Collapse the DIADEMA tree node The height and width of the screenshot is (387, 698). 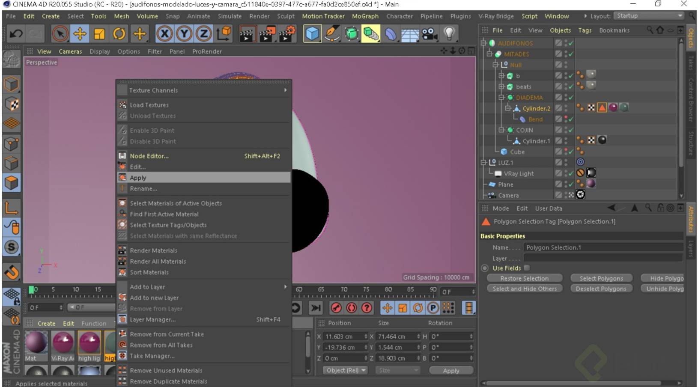pos(501,98)
